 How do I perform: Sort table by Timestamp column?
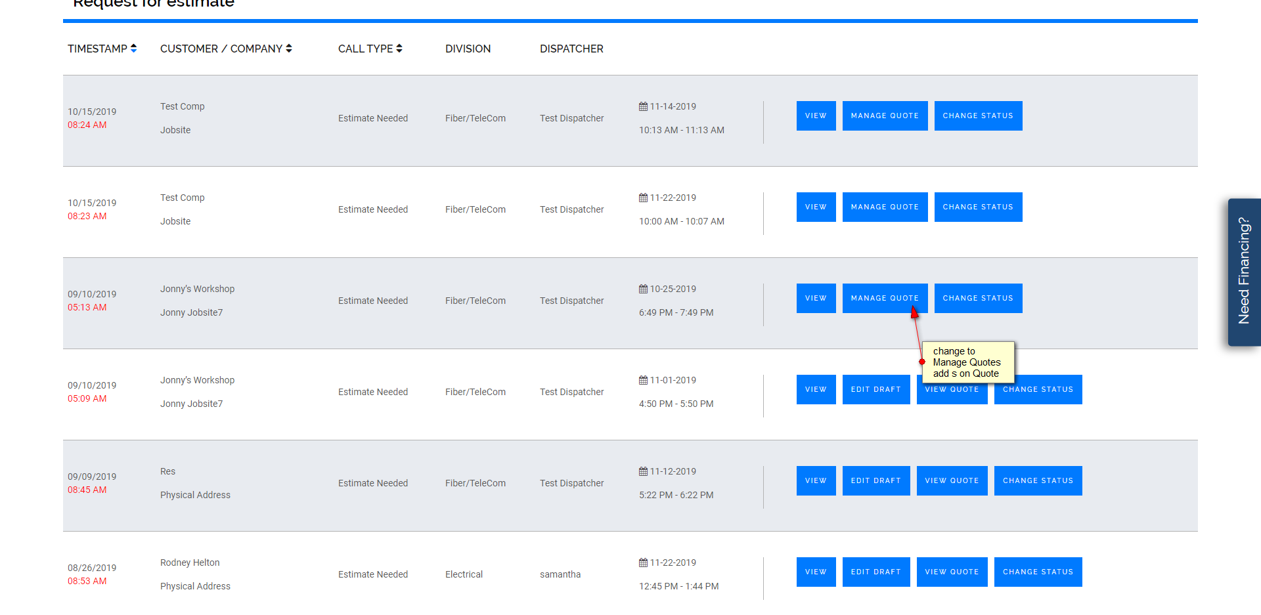coord(102,49)
